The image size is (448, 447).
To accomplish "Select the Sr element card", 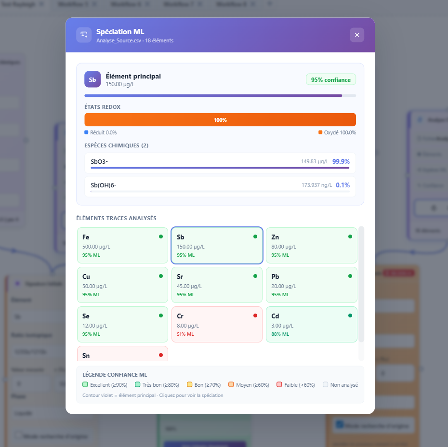I will (x=217, y=285).
